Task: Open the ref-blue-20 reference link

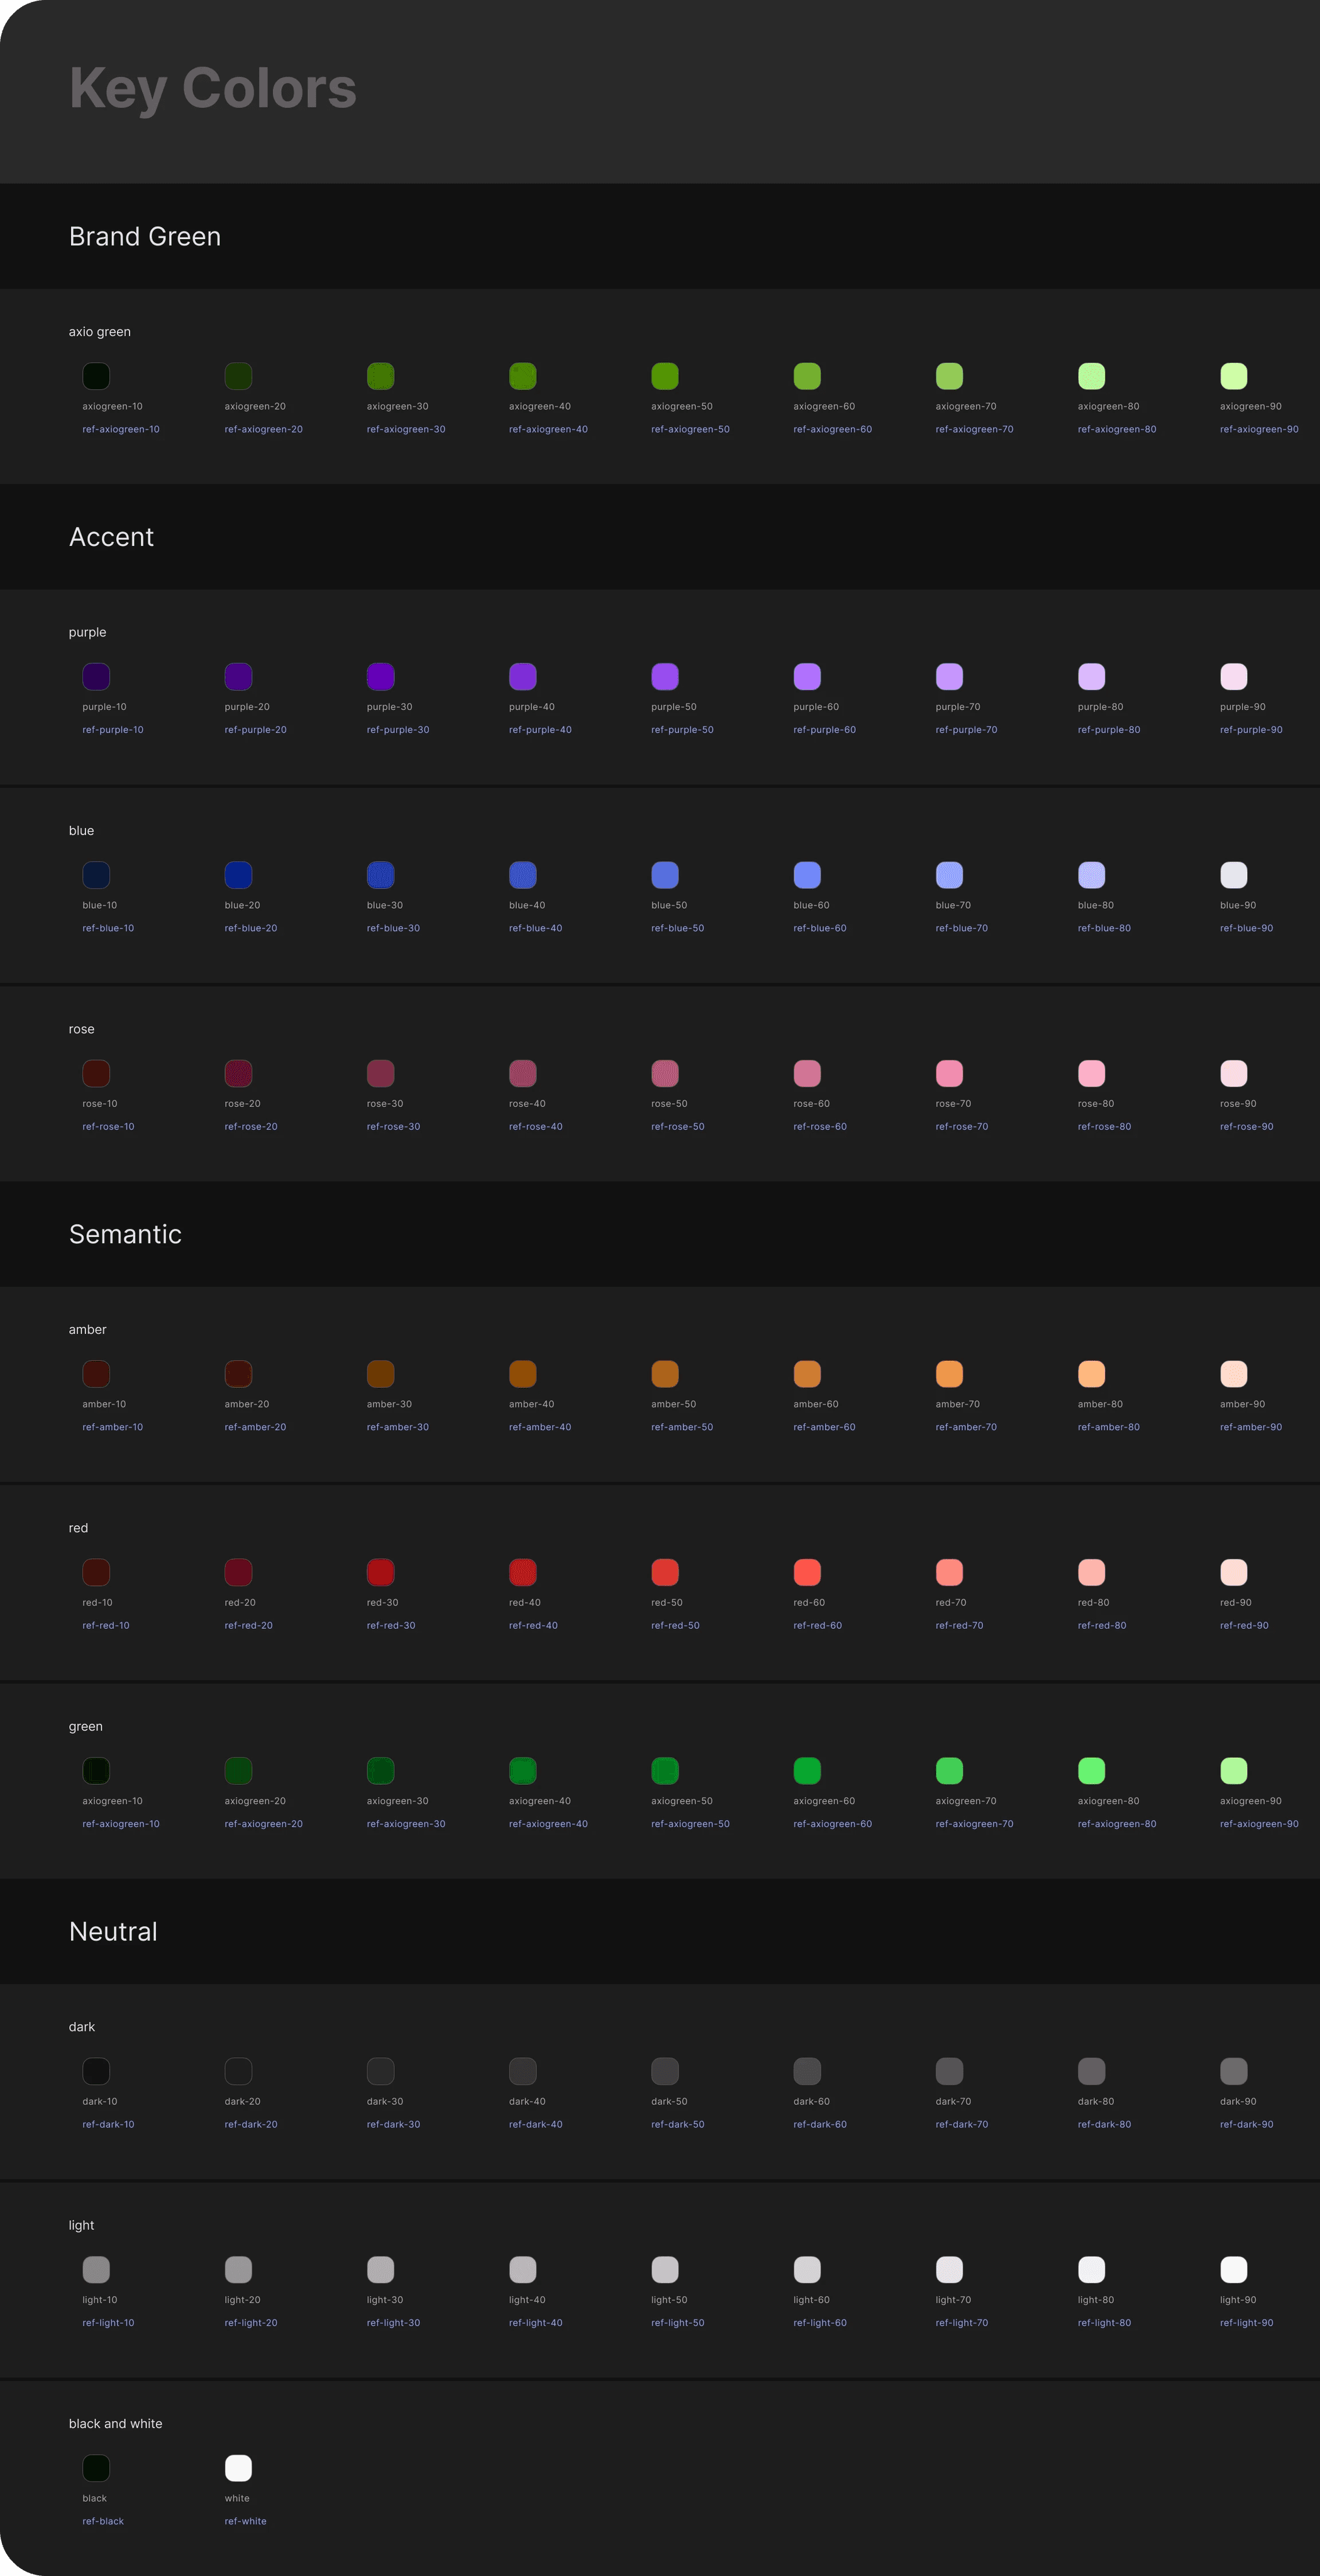Action: 251,928
